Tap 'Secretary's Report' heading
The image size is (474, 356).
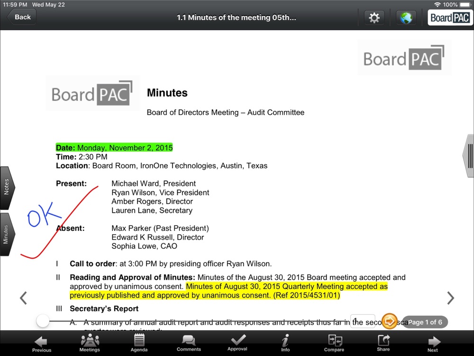pos(104,309)
